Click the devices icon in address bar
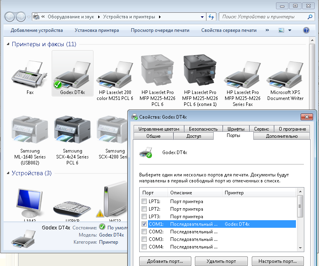The width and height of the screenshot is (319, 266). click(36, 17)
